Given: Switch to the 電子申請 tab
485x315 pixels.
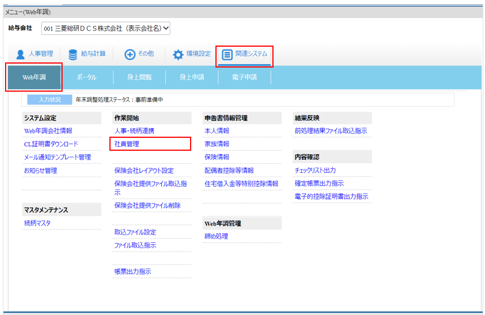Looking at the screenshot, I should [244, 77].
